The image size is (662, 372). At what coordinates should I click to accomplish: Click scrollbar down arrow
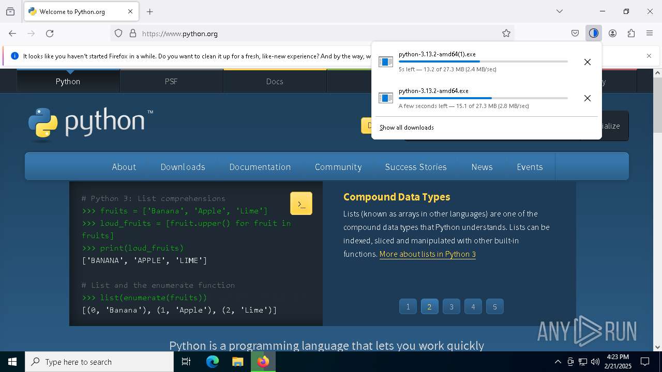coord(657,347)
